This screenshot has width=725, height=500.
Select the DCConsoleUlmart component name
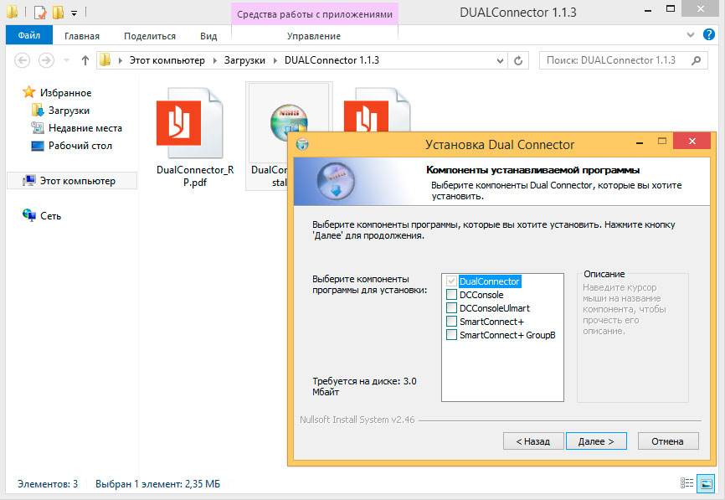click(494, 308)
